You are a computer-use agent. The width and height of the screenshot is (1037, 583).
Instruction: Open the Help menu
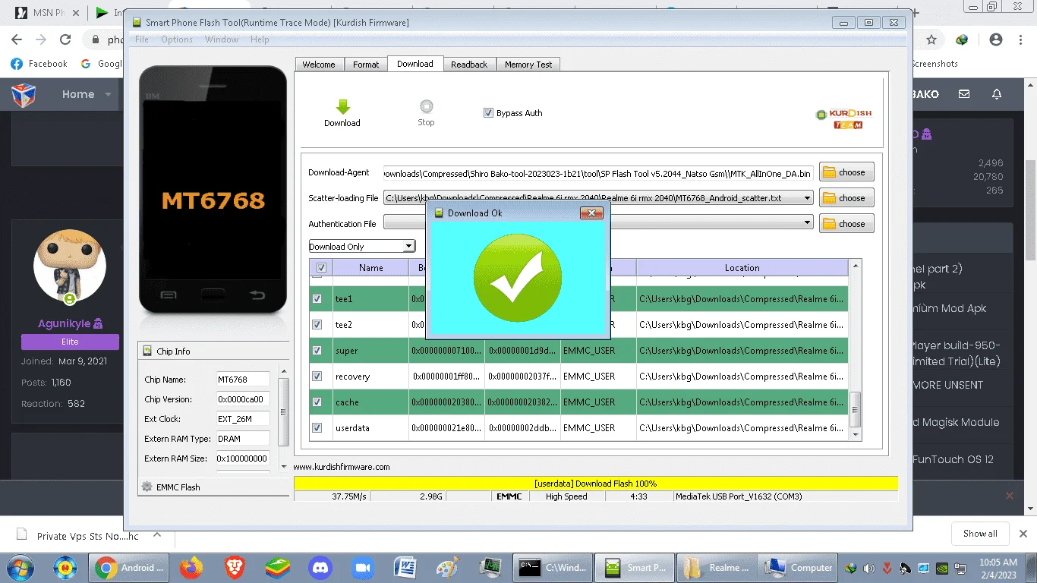[x=260, y=39]
